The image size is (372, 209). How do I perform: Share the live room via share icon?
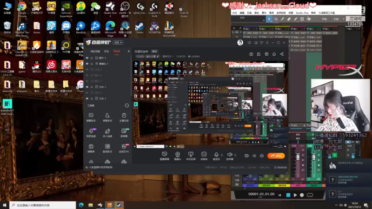(282, 54)
